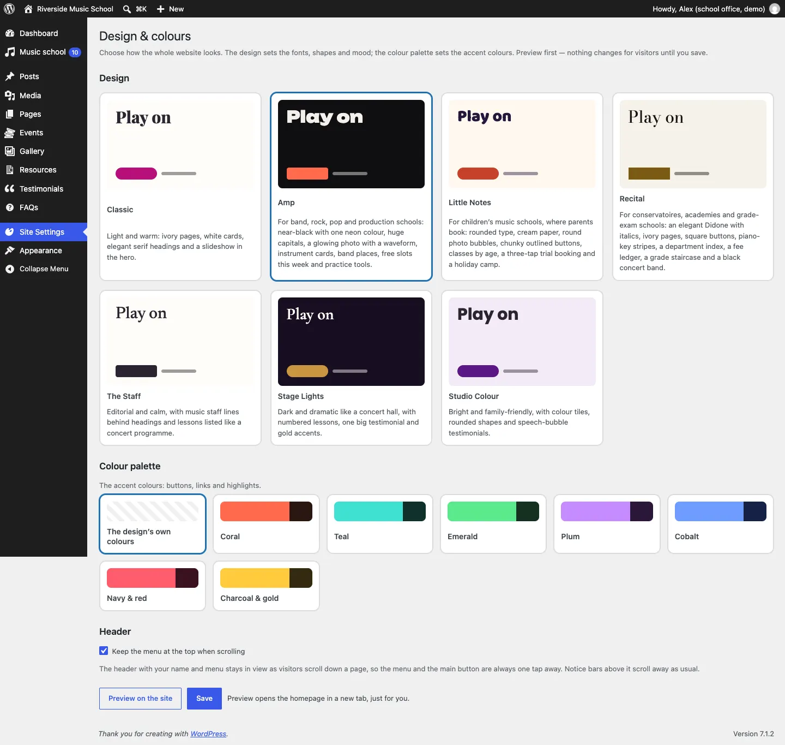785x745 pixels.
Task: Click the FAQs question mark icon
Action: tap(10, 207)
